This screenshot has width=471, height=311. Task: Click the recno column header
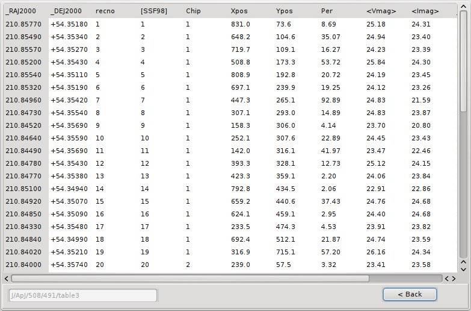[105, 11]
